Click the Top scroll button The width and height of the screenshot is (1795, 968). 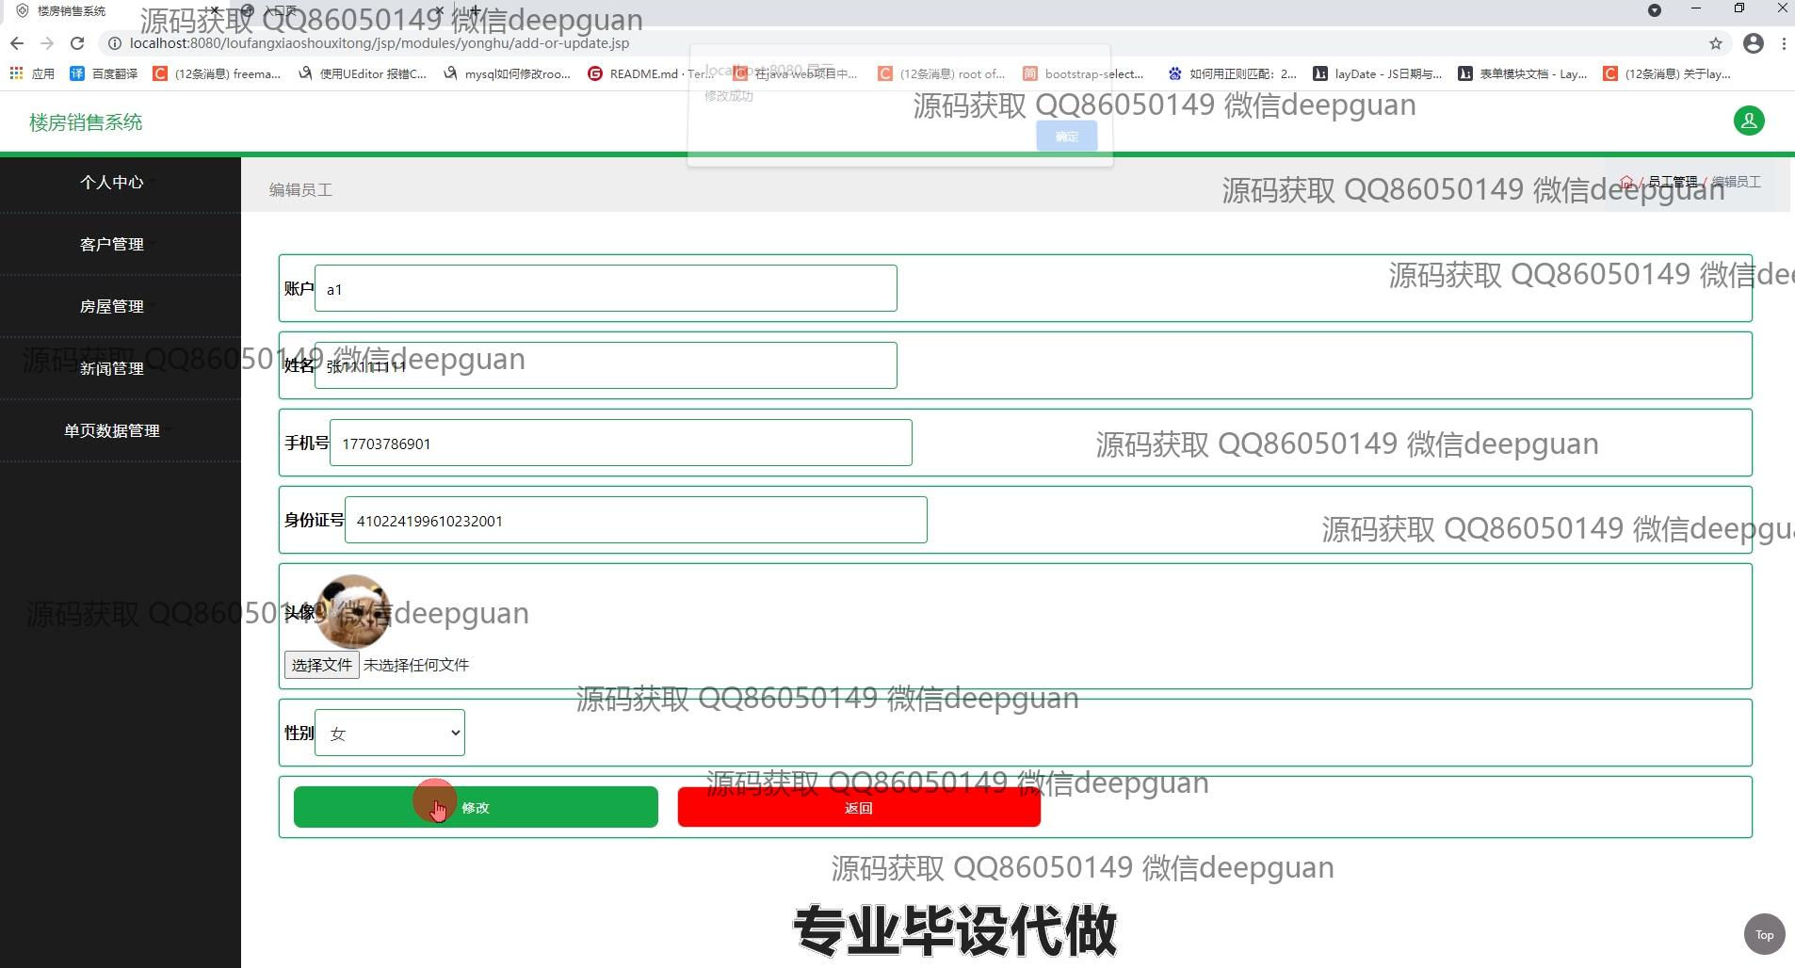point(1764,934)
